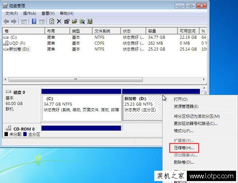Choose 打开(O) in the context menu
Screen dimensions: 238x183
pyautogui.click(x=180, y=99)
